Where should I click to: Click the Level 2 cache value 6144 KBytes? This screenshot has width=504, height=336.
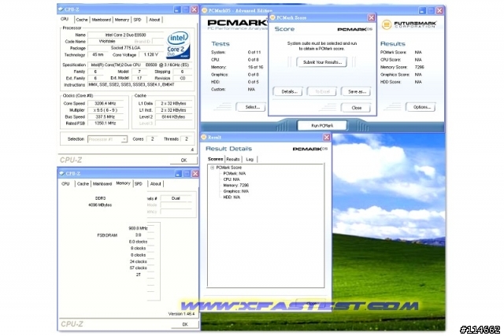coord(173,117)
